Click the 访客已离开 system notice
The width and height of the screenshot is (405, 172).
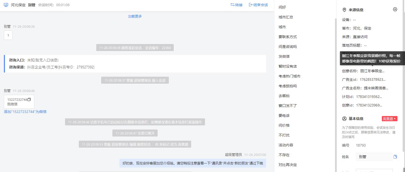point(135,133)
